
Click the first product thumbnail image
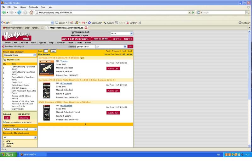pyautogui.click(x=47, y=68)
